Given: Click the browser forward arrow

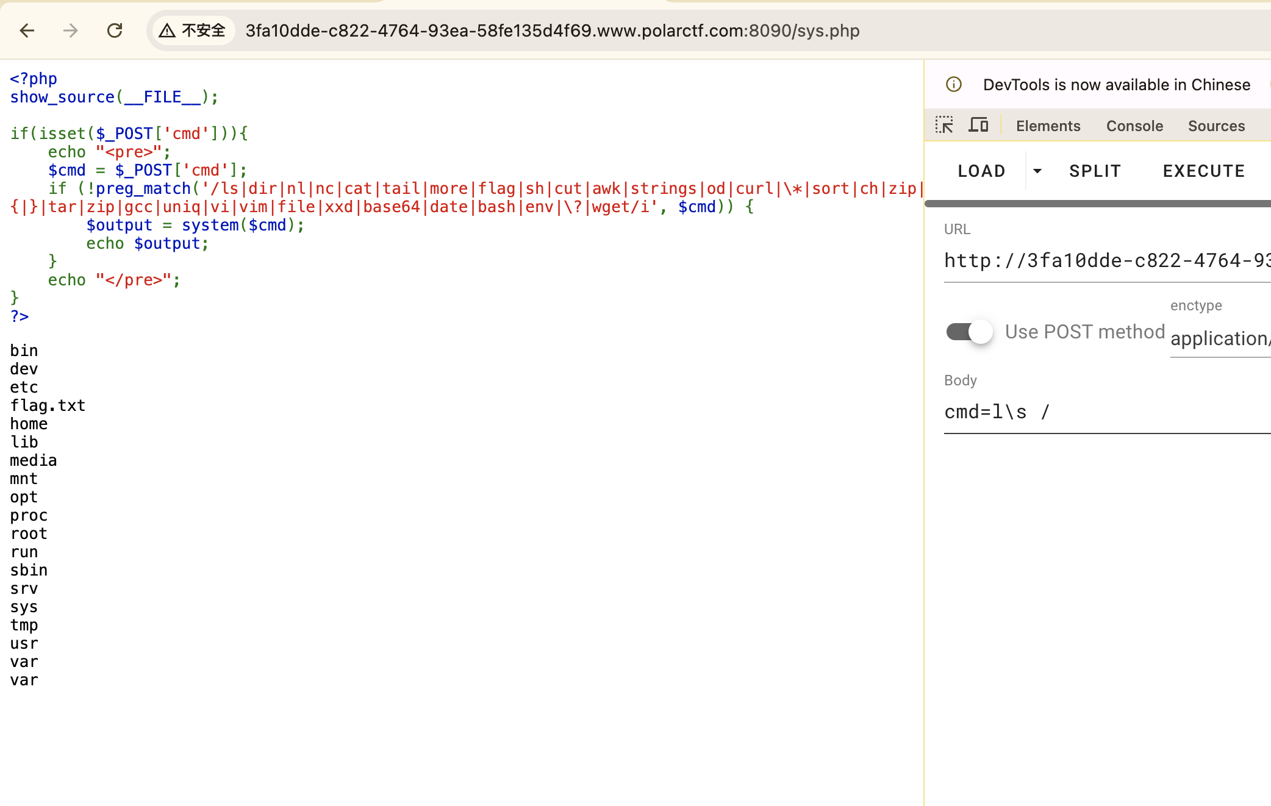Looking at the screenshot, I should (x=71, y=30).
